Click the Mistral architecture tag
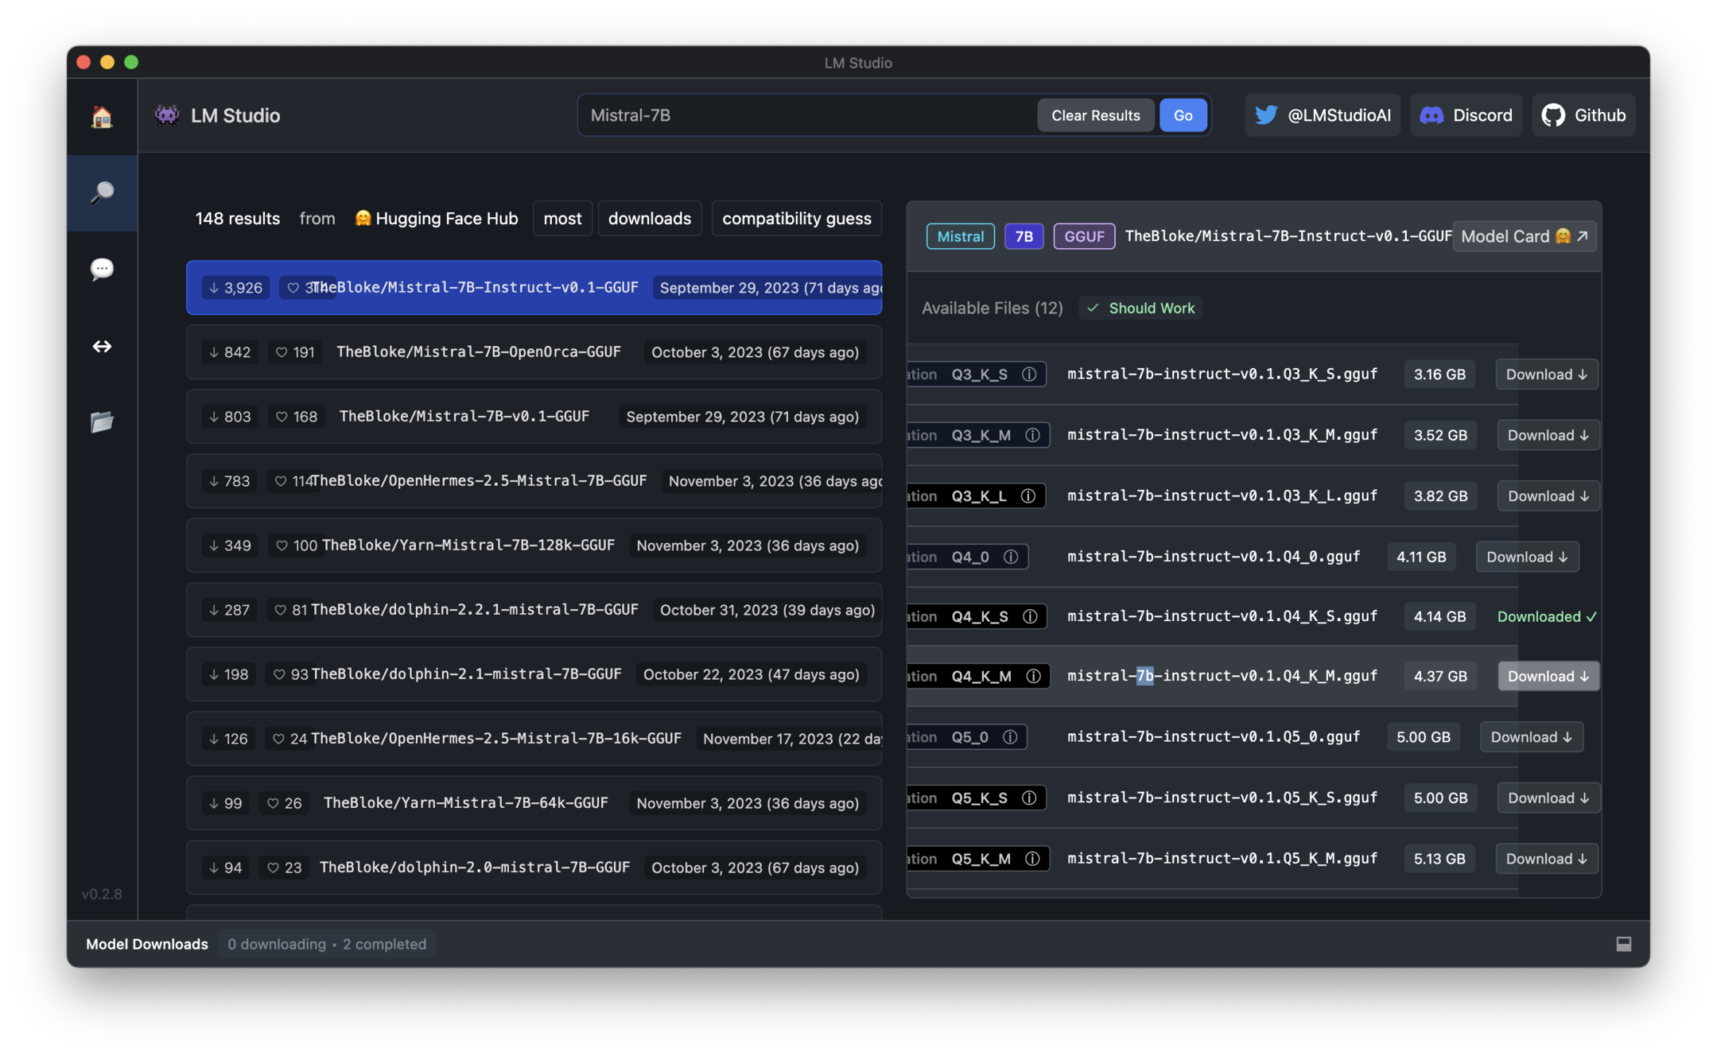Image resolution: width=1717 pixels, height=1056 pixels. point(960,236)
